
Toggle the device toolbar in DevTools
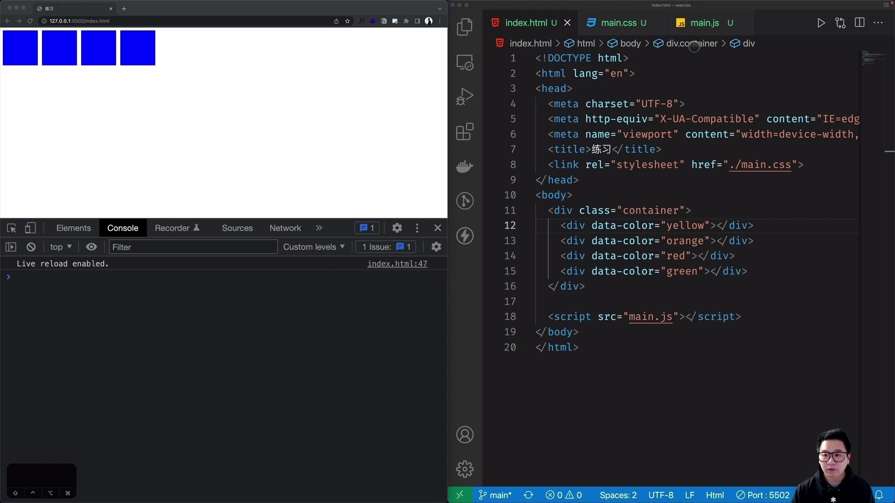coord(30,228)
